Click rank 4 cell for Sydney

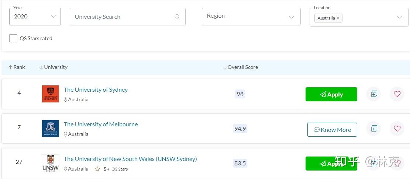pos(19,93)
